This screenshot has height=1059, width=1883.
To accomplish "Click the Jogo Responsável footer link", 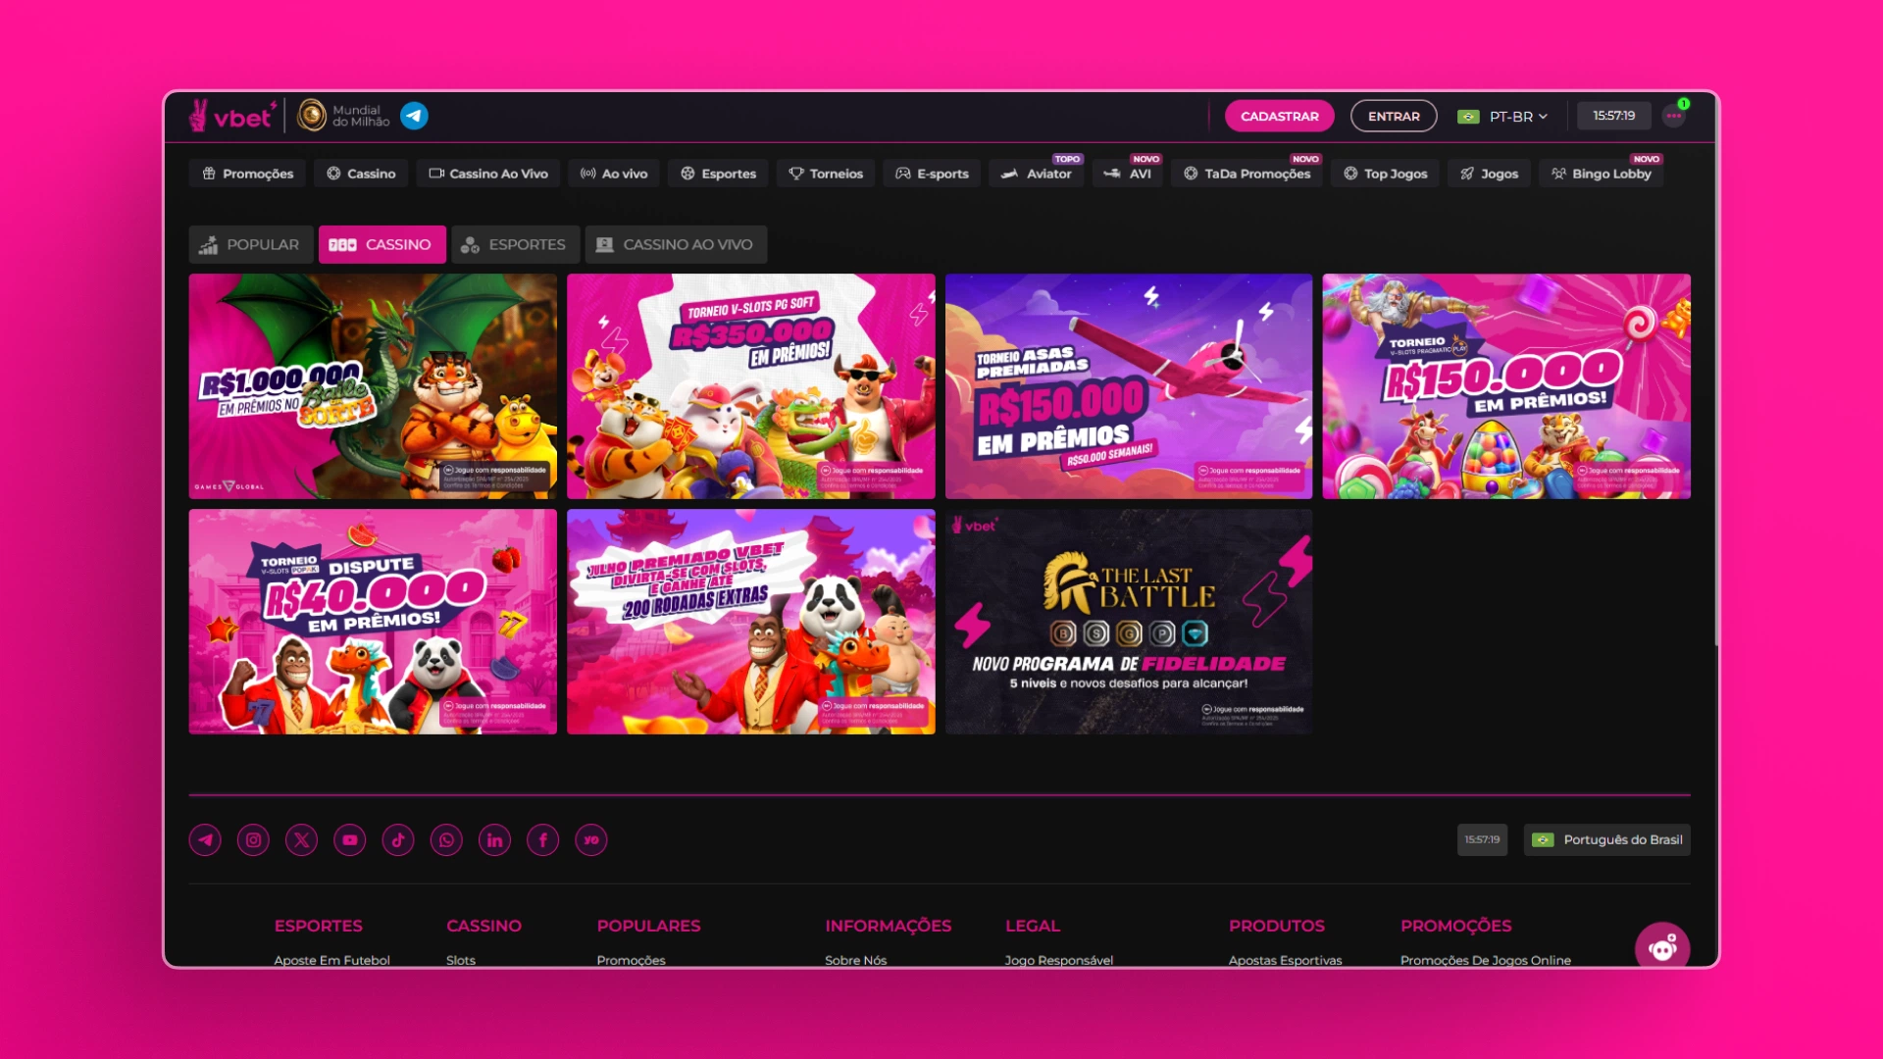I will [1059, 960].
